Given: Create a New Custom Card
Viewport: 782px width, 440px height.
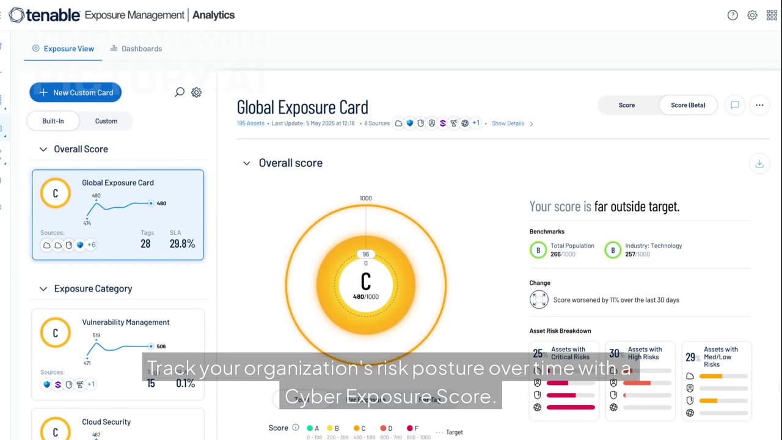Looking at the screenshot, I should click(x=76, y=92).
